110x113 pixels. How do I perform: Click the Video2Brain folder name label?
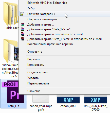pyautogui.click(x=10, y=71)
